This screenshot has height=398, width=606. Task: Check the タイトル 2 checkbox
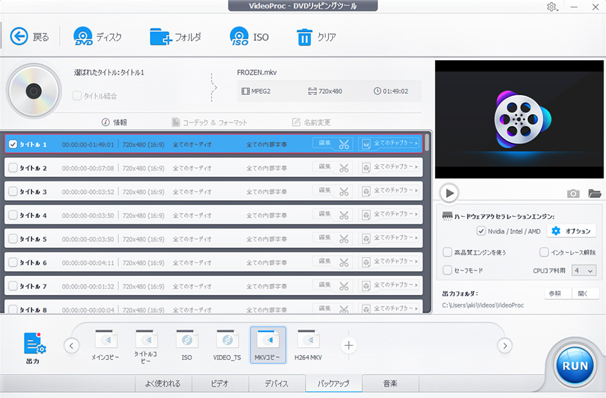13,168
